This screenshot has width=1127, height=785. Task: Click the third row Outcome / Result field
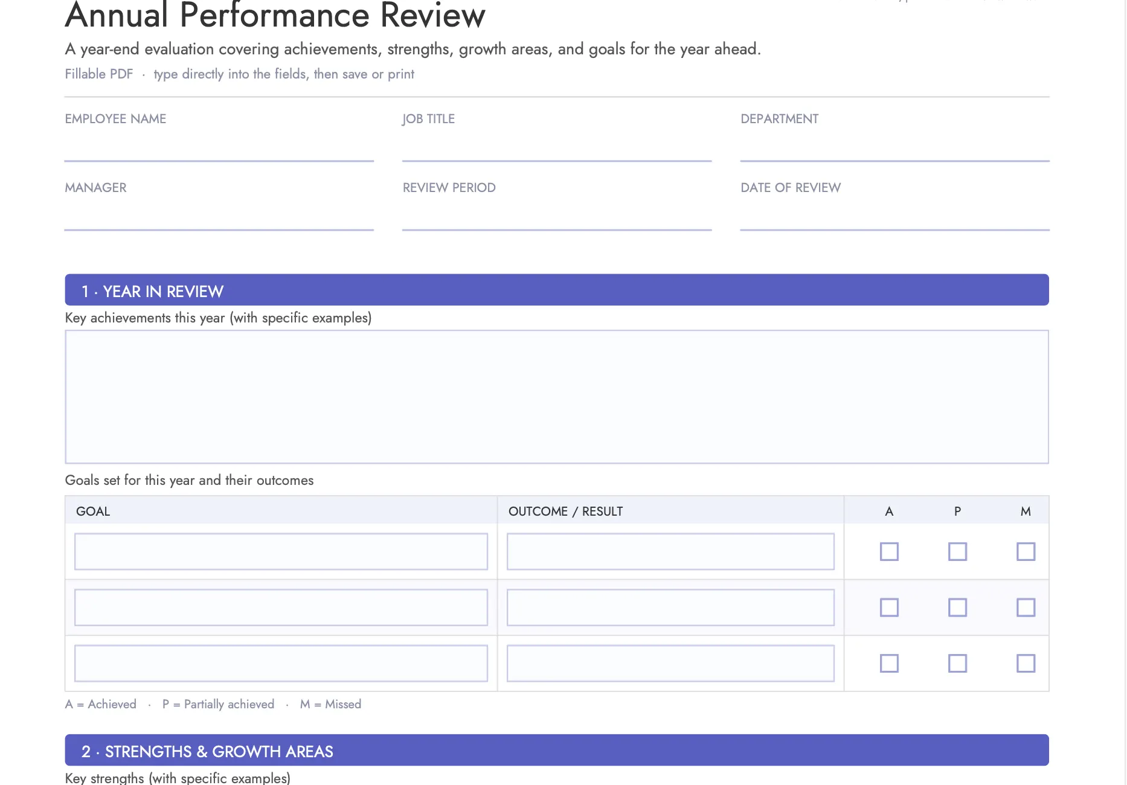pyautogui.click(x=670, y=663)
